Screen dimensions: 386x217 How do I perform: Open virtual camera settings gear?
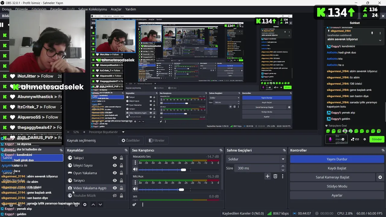click(380, 177)
